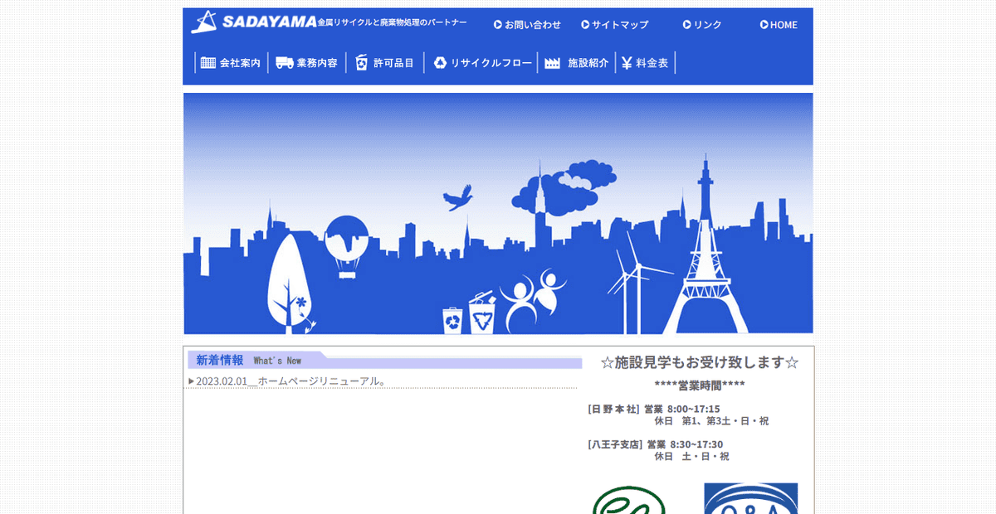Viewport: 996px width, 514px height.
Task: Navigate to the サイトマップ page
Action: click(619, 25)
